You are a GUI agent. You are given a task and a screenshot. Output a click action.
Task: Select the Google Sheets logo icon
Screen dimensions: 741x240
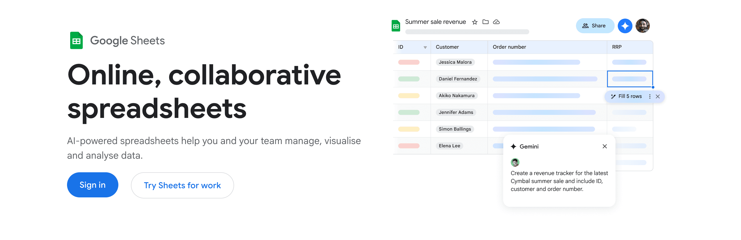click(76, 40)
